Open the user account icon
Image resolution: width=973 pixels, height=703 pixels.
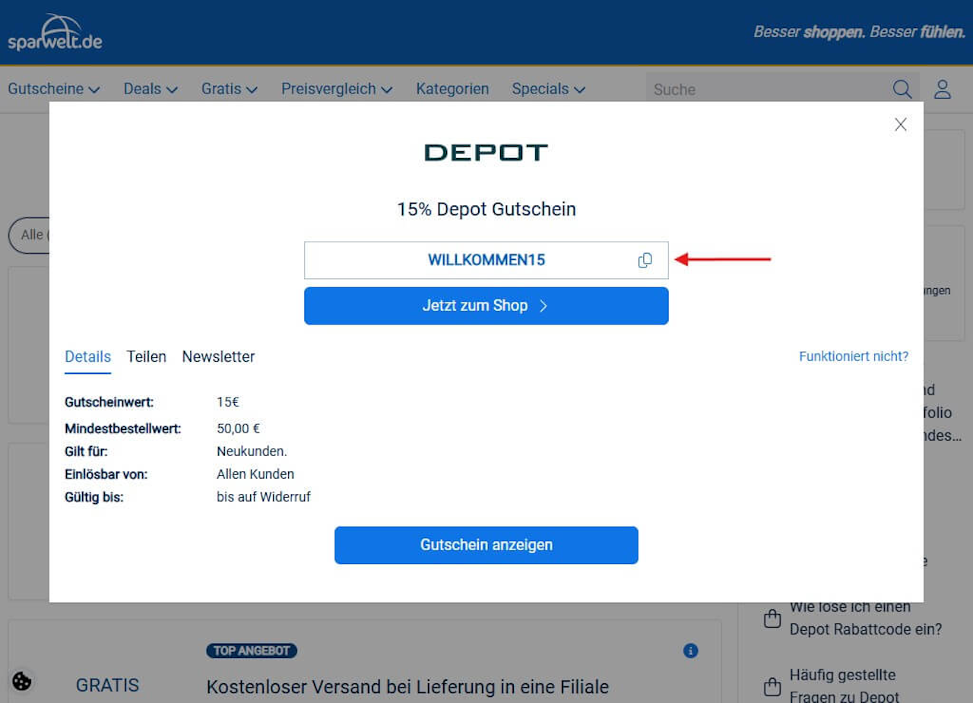click(x=943, y=90)
